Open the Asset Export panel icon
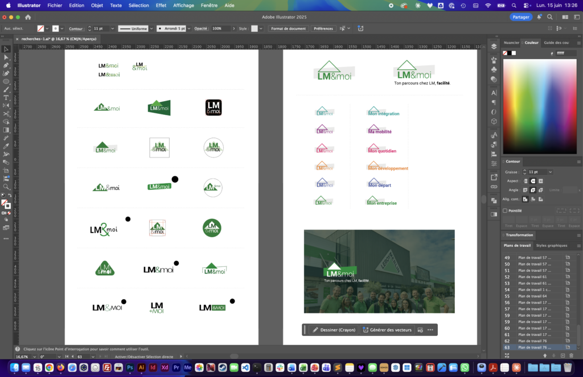This screenshot has width=583, height=377. click(494, 177)
